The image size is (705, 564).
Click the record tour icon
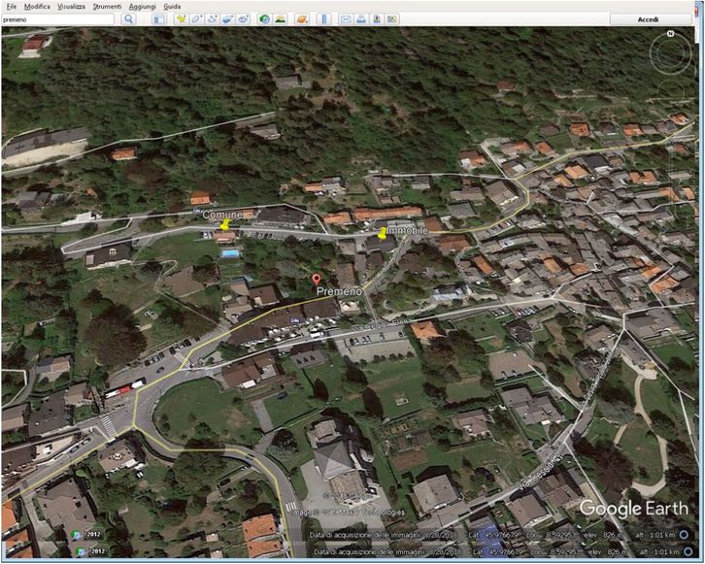point(243,19)
